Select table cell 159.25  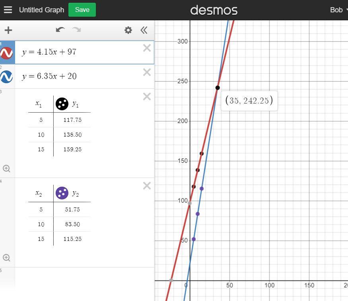(72, 149)
